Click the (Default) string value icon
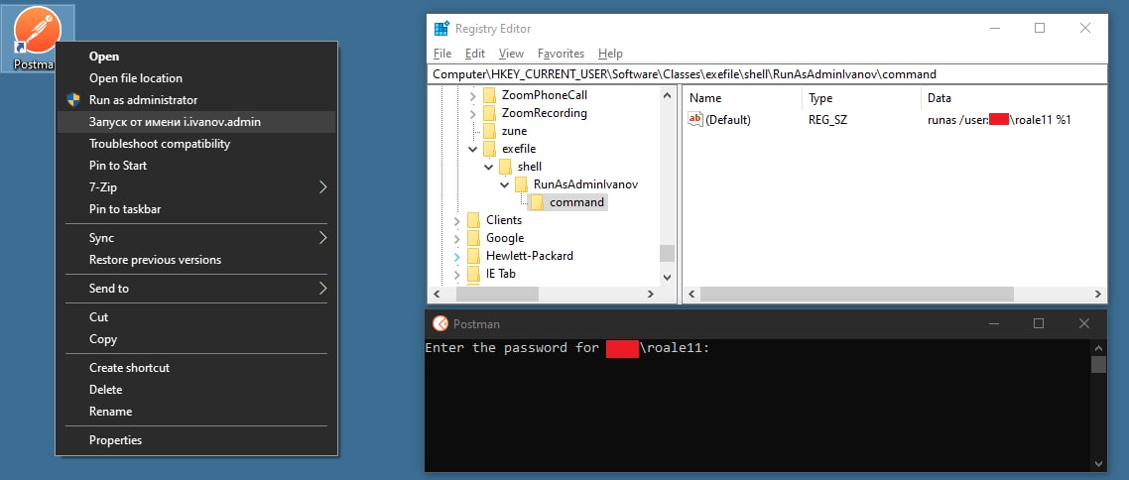The image size is (1129, 480). tap(694, 119)
